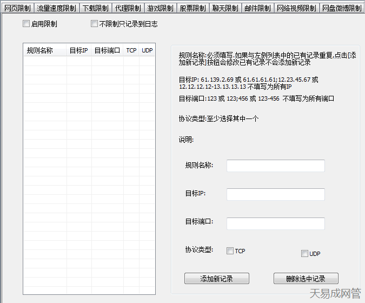The image size is (365, 303).
Task: Switch to the 网盘微博限制 tab
Action: click(x=342, y=8)
